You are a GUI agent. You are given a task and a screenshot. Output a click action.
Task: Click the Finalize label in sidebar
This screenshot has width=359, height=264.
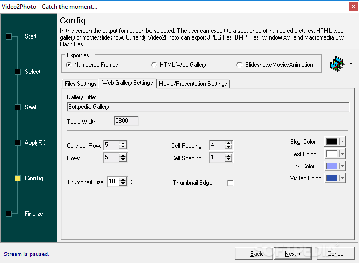(x=34, y=214)
